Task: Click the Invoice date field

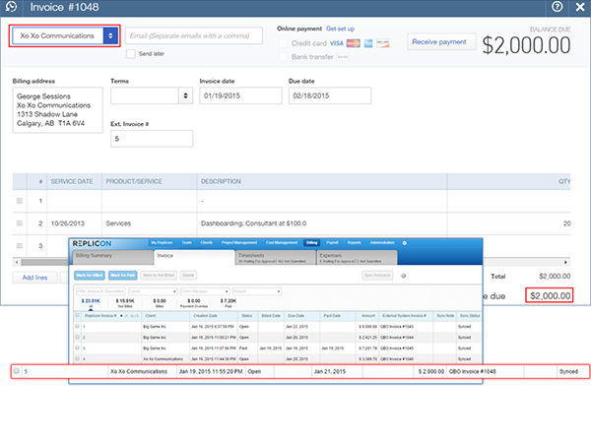Action: point(240,95)
